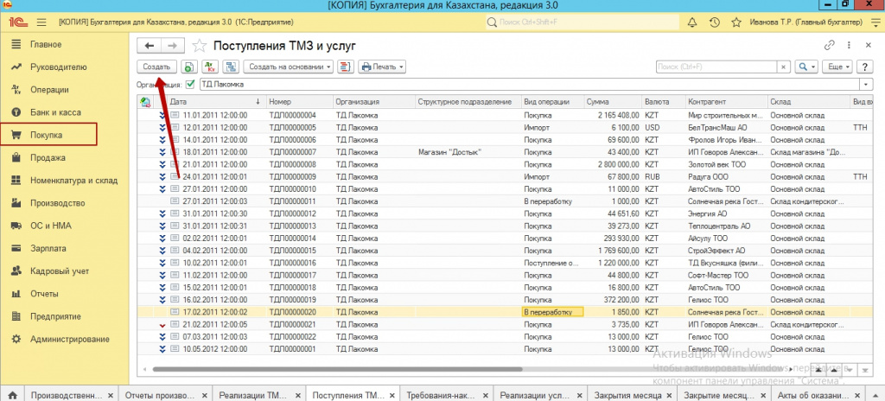Click the 1 769 600,00 amount cell

[613, 251]
